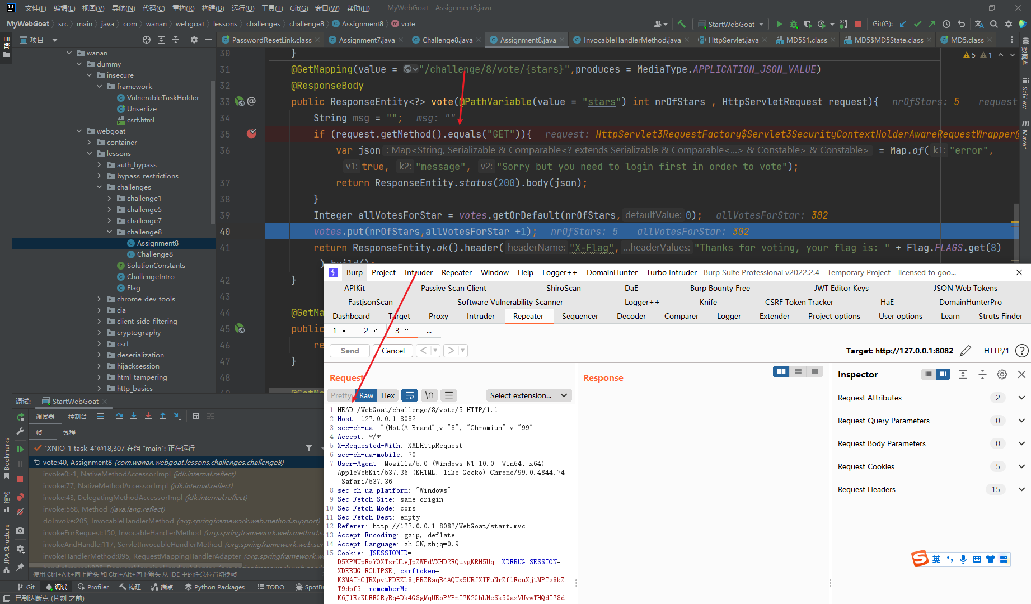Force step into with red arrow

[x=148, y=416]
